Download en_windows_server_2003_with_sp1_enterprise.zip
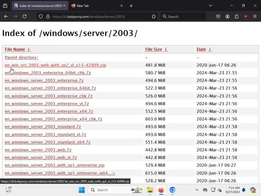This screenshot has height=196, width=261. coord(55,165)
